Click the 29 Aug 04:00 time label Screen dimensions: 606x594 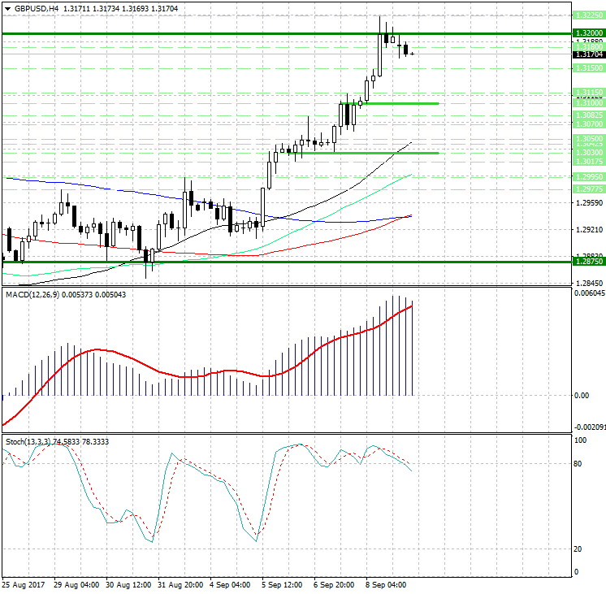[76, 584]
